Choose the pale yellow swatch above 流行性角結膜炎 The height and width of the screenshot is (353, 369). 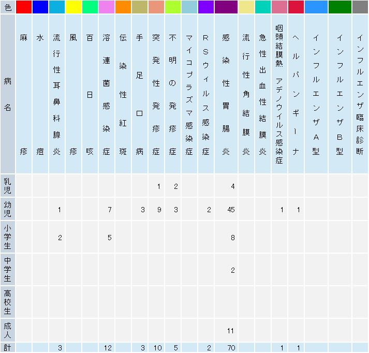tap(246, 7)
